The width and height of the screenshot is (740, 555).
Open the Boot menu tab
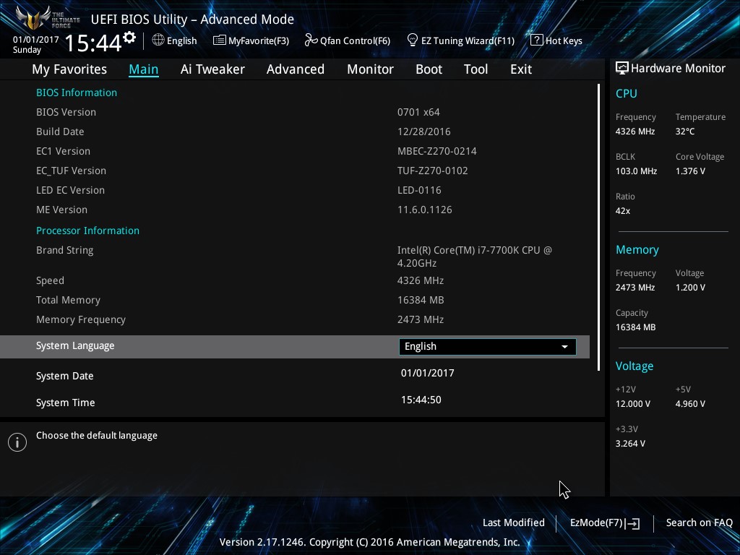click(x=429, y=69)
